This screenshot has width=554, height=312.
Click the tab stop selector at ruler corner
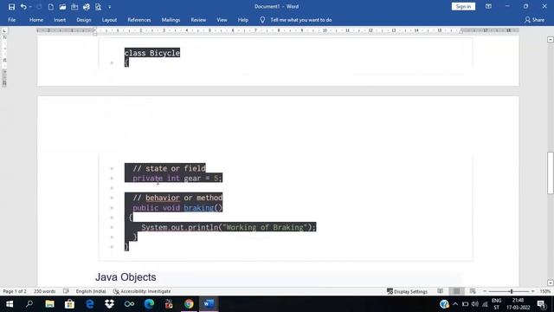tap(4, 31)
